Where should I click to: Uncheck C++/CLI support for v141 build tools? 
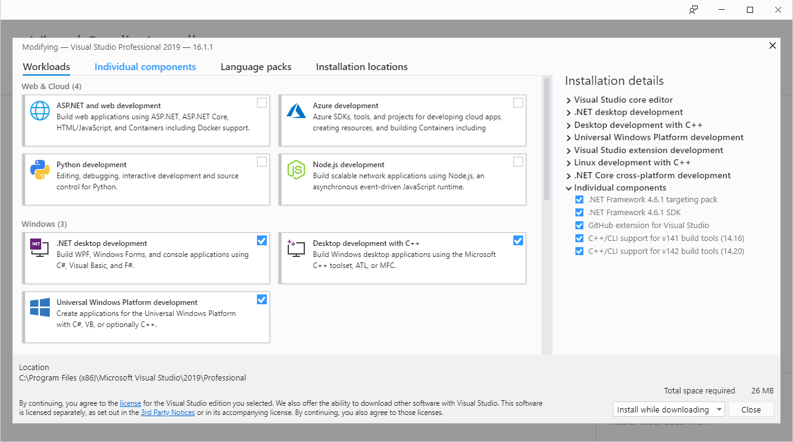[x=579, y=239]
